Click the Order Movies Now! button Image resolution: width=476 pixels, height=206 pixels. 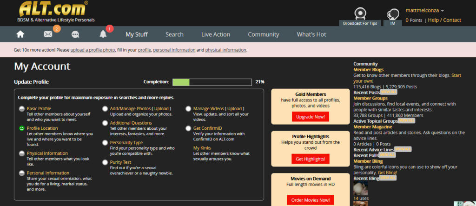311,200
